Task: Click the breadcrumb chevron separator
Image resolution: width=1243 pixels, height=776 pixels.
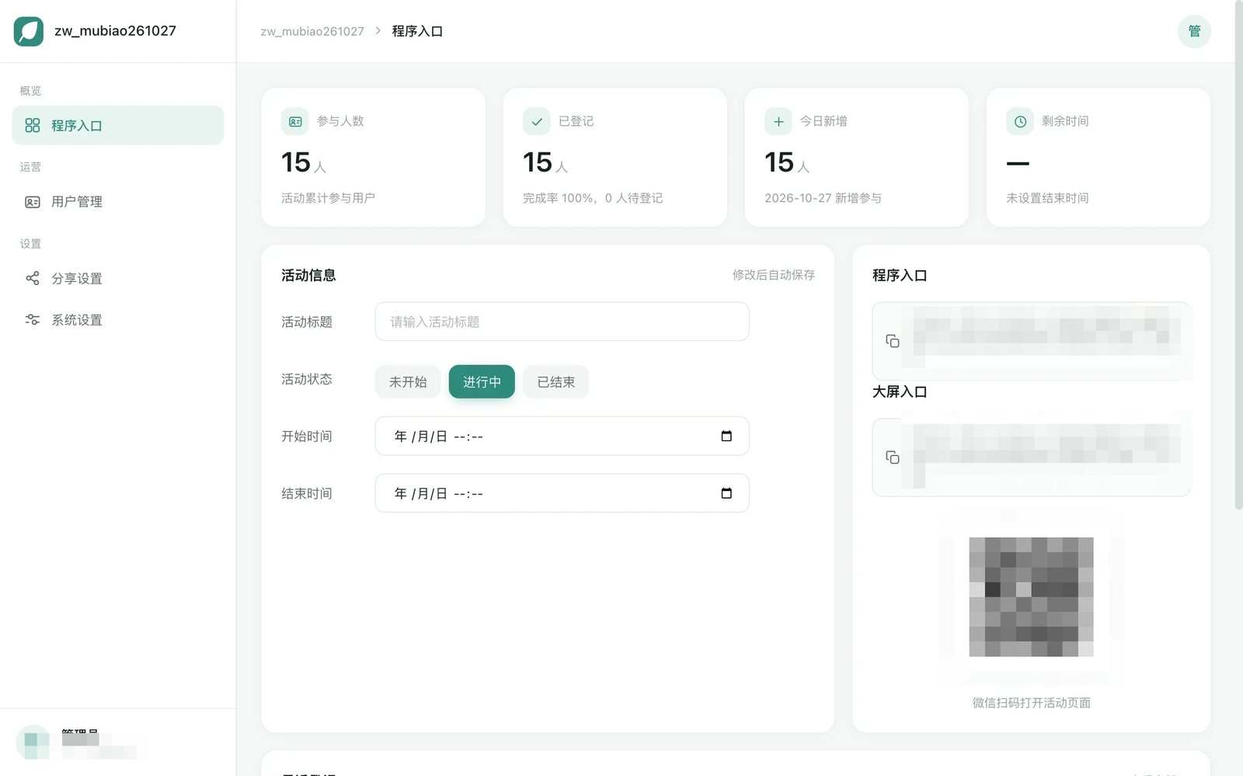Action: (x=378, y=31)
